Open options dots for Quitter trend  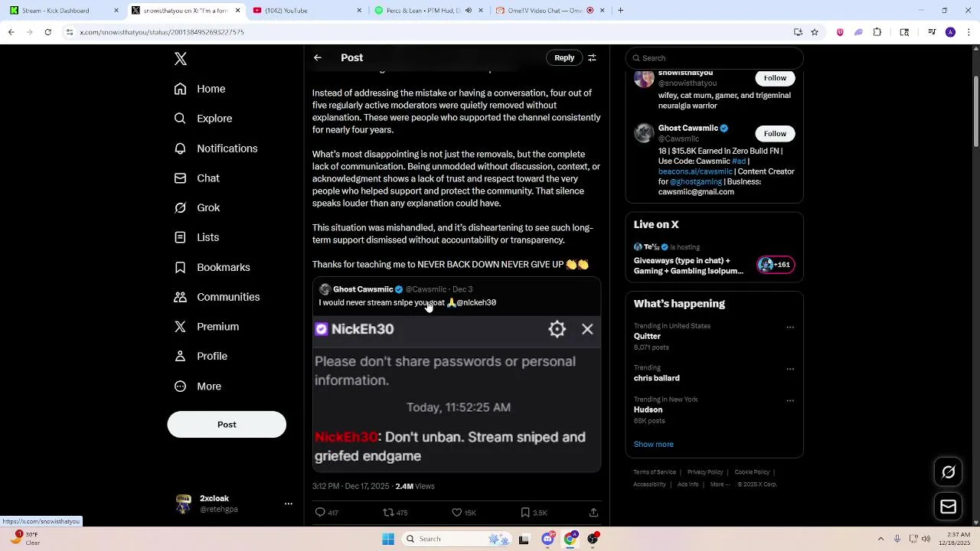(x=790, y=328)
